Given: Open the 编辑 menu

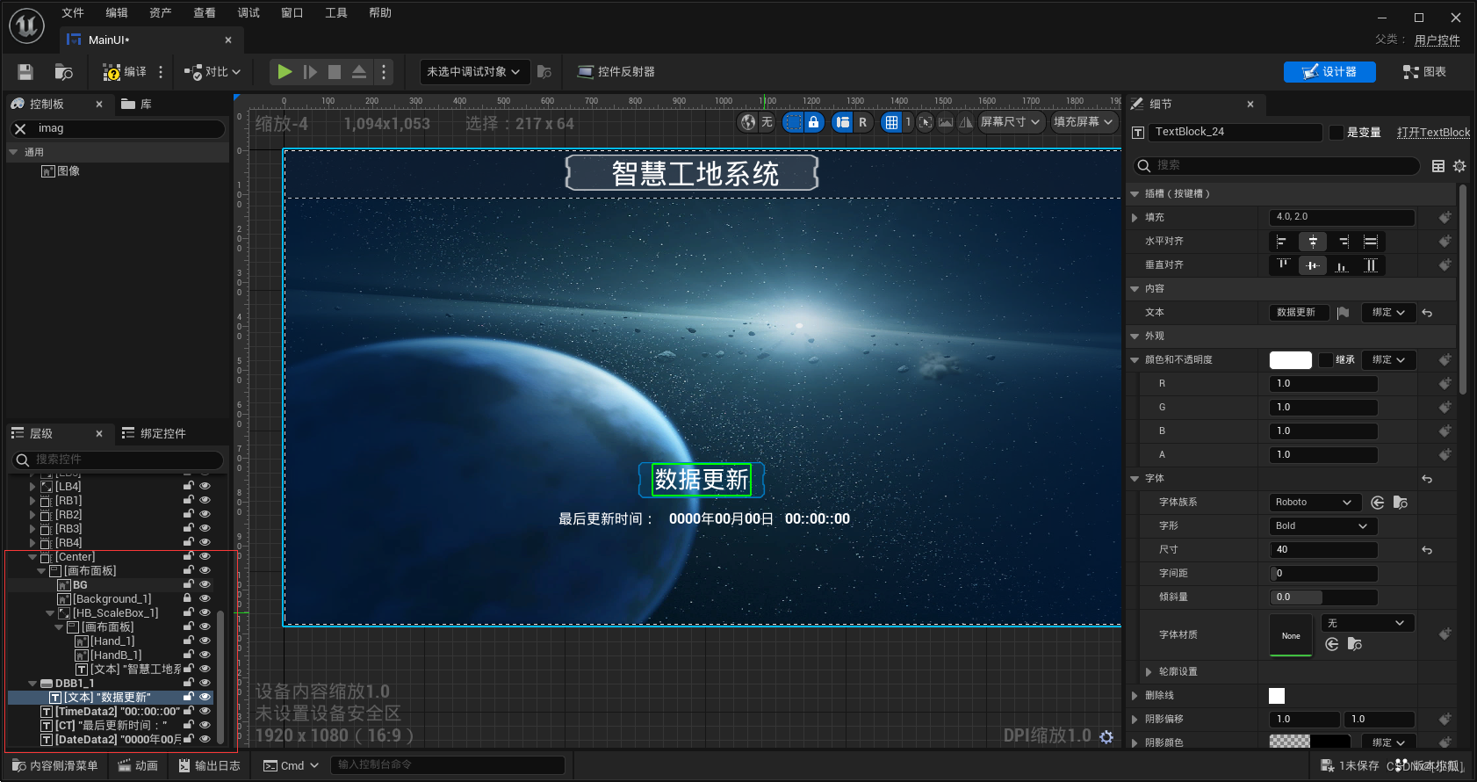Looking at the screenshot, I should (x=117, y=13).
